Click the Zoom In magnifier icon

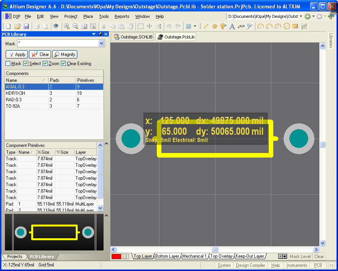click(x=67, y=26)
